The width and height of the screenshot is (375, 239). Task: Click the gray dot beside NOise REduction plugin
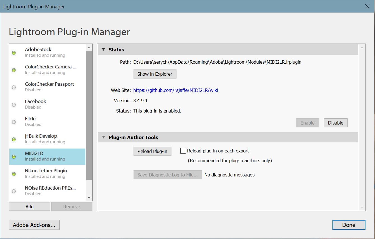(14, 191)
